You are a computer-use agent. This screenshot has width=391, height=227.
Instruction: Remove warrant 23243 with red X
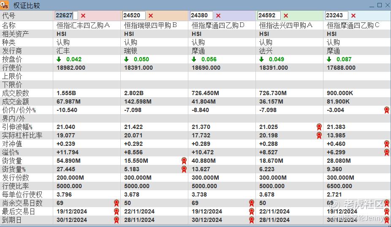tap(353, 16)
